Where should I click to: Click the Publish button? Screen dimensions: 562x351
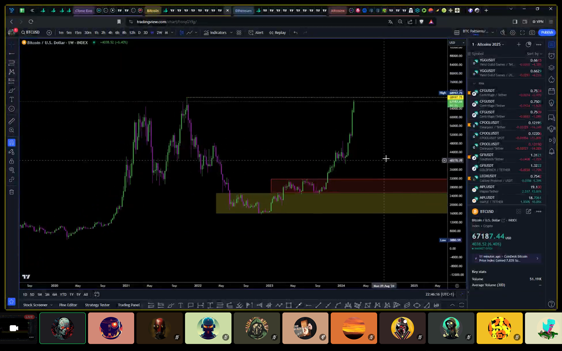point(546,32)
